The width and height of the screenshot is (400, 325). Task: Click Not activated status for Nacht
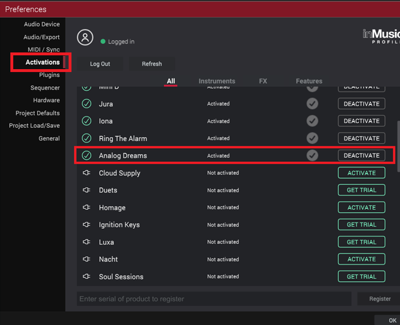(223, 259)
